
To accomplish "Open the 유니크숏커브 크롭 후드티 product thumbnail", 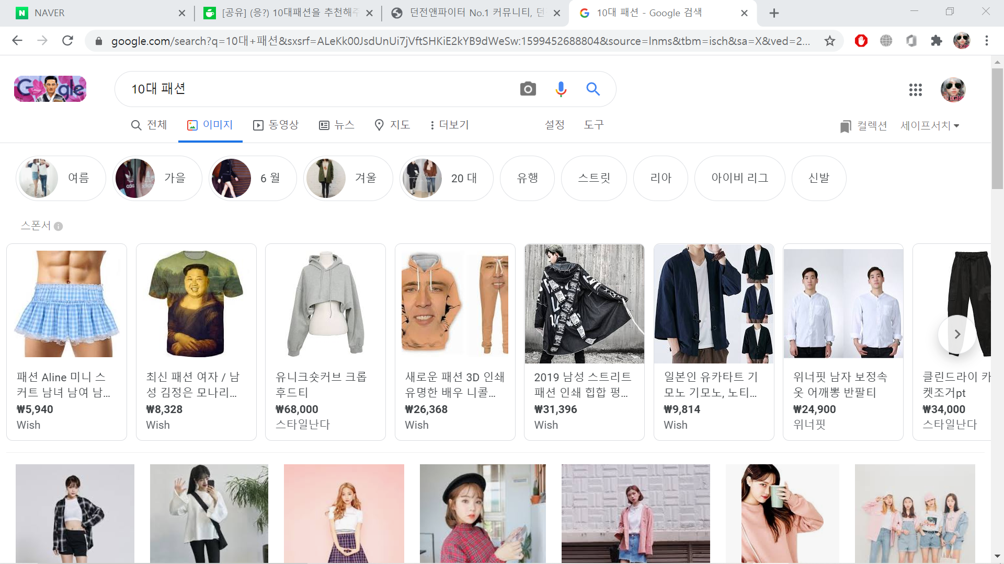I will [325, 304].
